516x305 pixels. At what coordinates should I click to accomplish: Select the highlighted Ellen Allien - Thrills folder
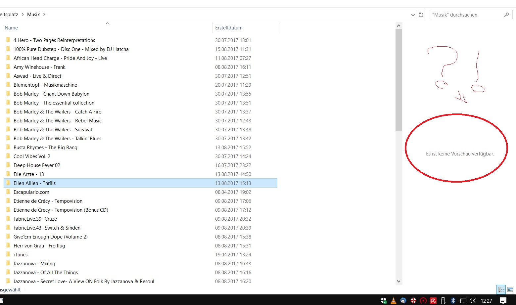[140, 183]
